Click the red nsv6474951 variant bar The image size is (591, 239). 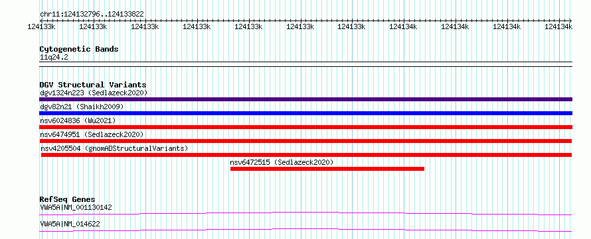305,141
